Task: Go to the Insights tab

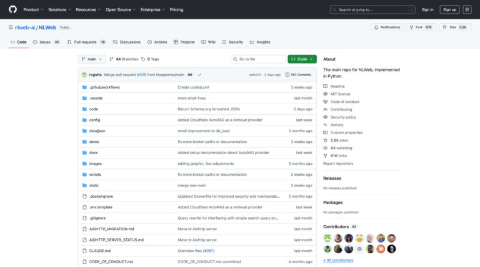Action: click(x=260, y=42)
